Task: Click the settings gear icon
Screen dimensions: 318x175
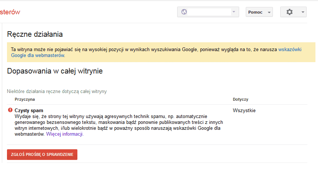Action: (x=289, y=12)
